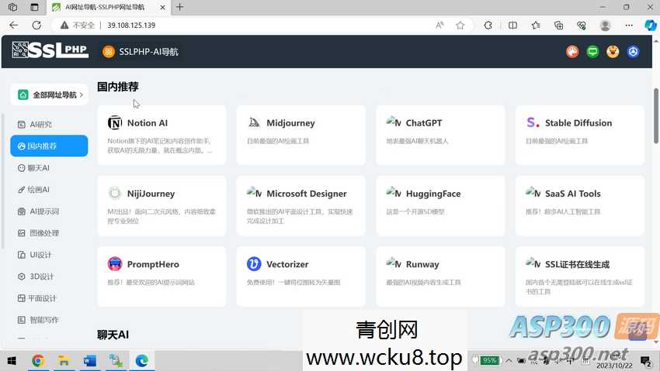Open the Windows Start menu
The width and height of the screenshot is (660, 371).
click(x=12, y=360)
